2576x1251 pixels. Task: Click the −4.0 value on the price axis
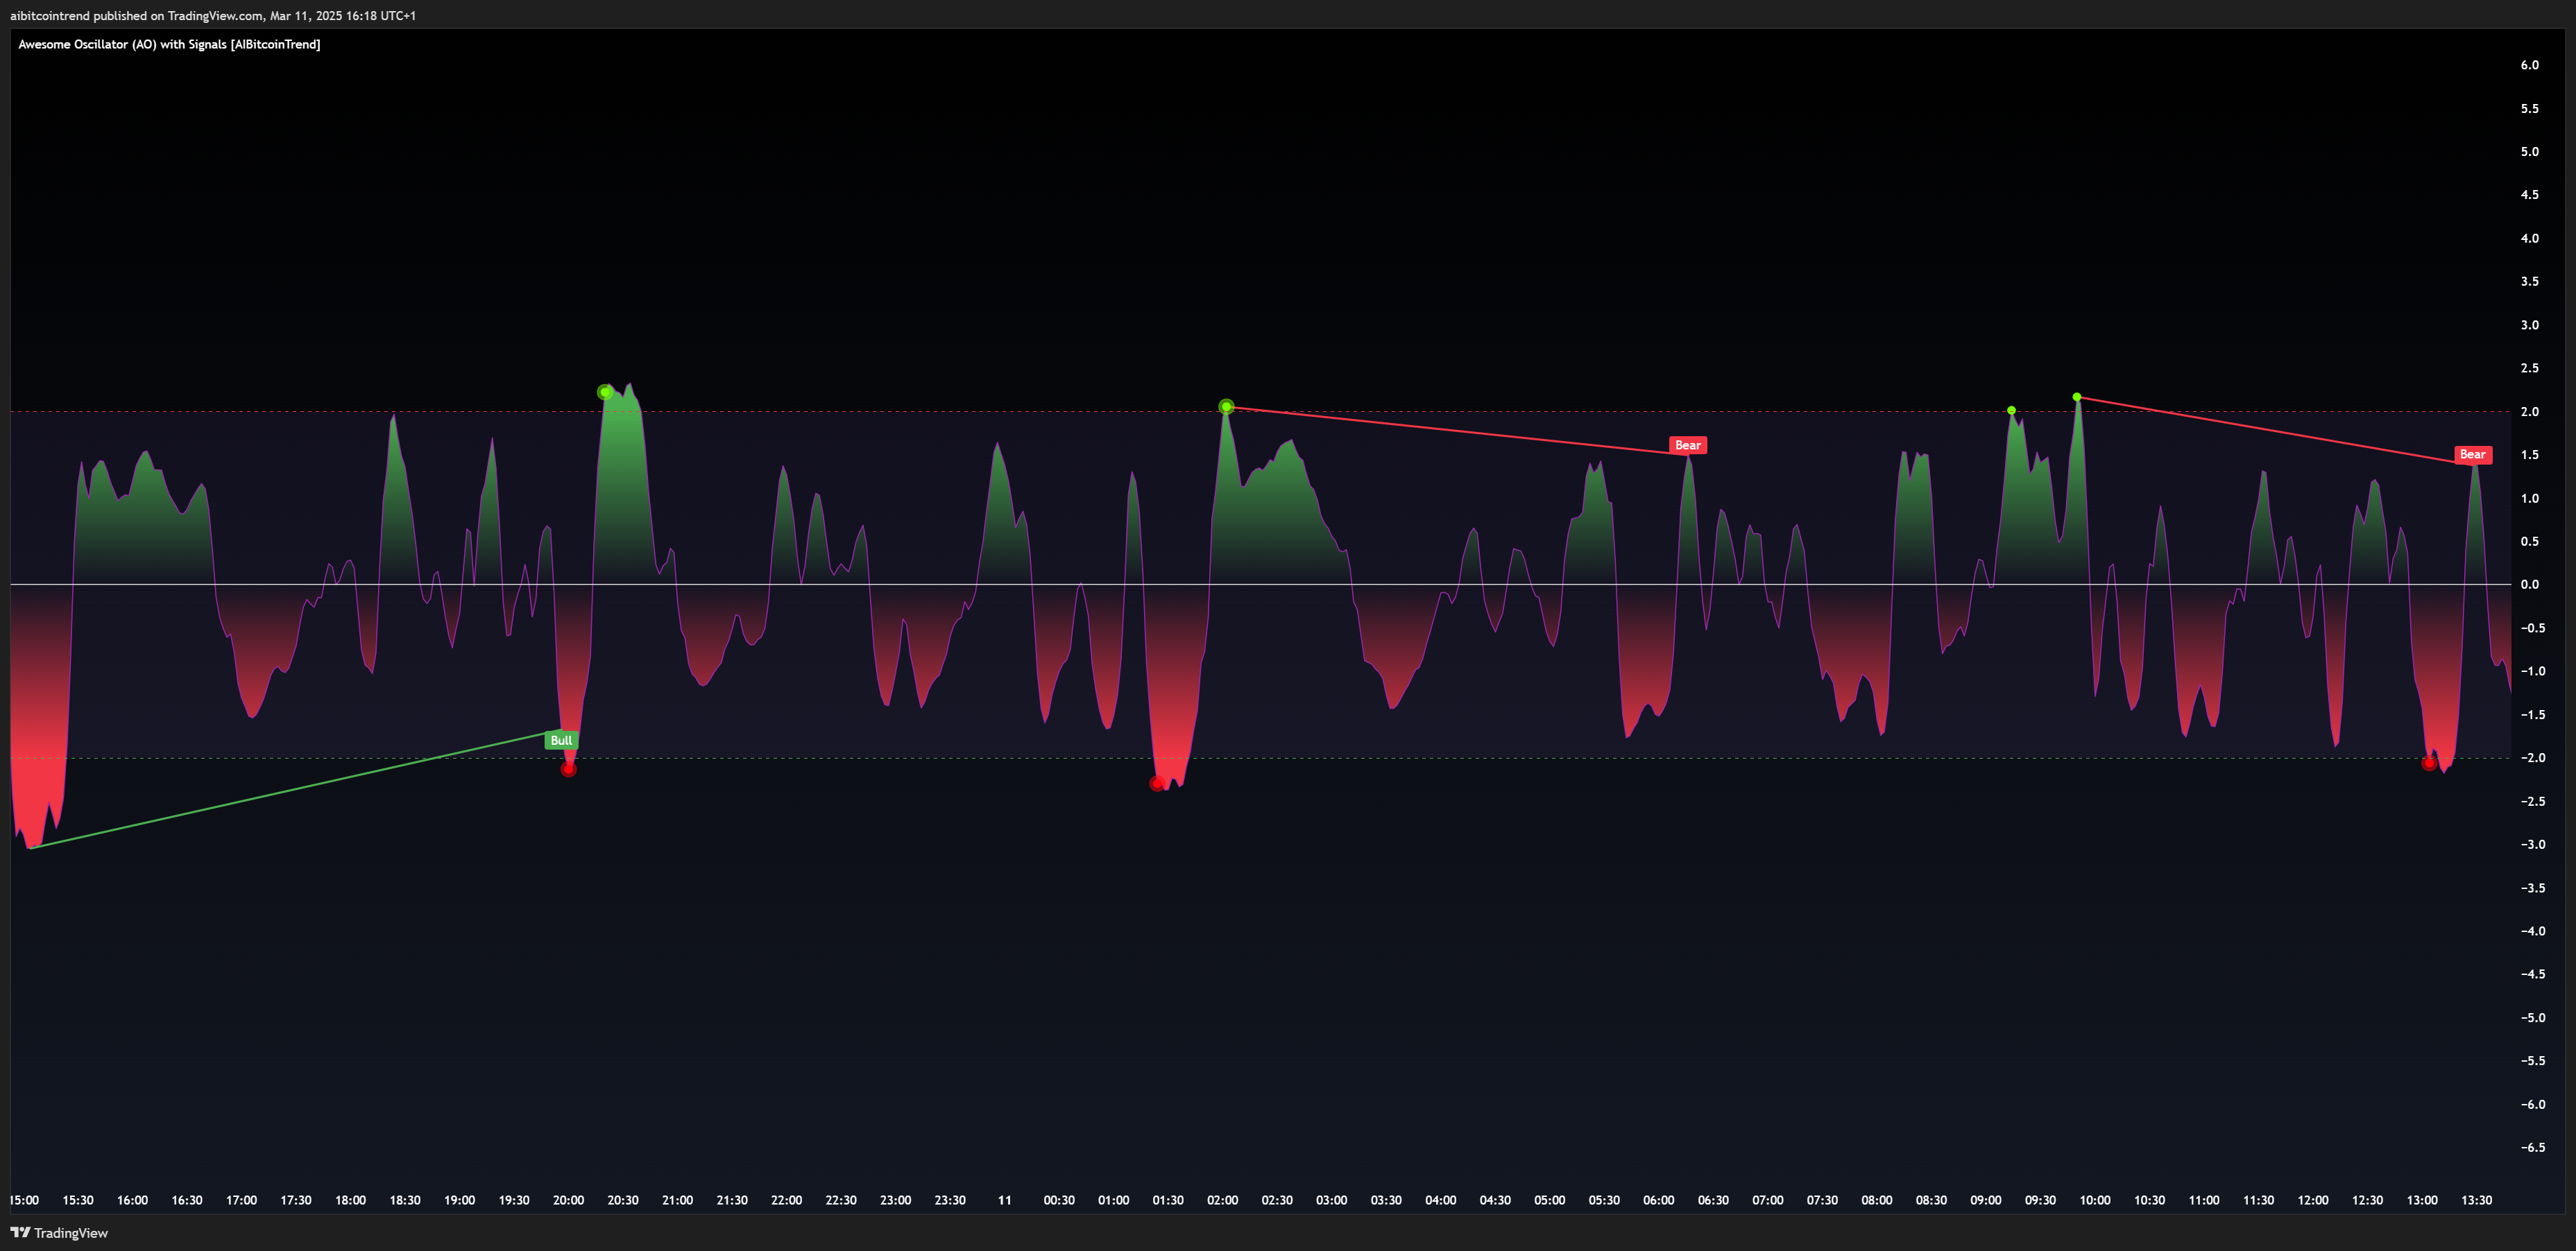pyautogui.click(x=2532, y=931)
